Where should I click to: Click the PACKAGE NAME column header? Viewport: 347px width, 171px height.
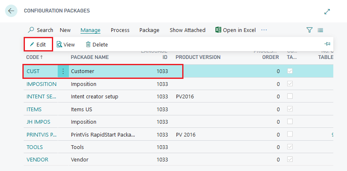(90, 57)
